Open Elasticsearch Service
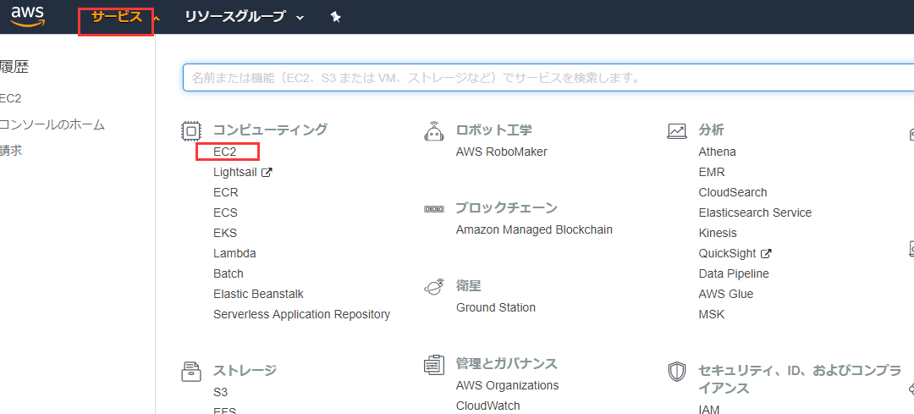 tap(755, 213)
